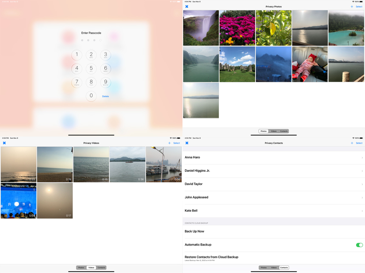
Task: Play the 0:19 beach video
Action: 55,165
